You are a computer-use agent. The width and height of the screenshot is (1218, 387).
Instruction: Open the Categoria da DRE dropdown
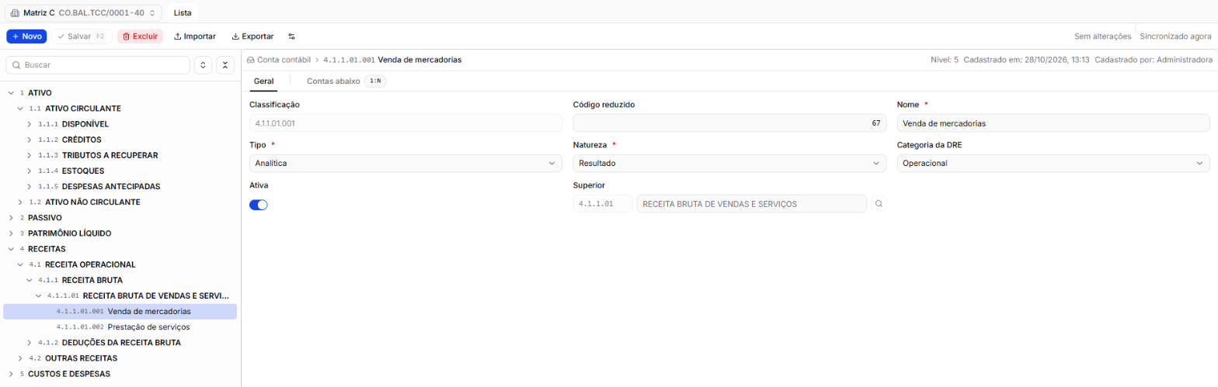pos(1053,163)
